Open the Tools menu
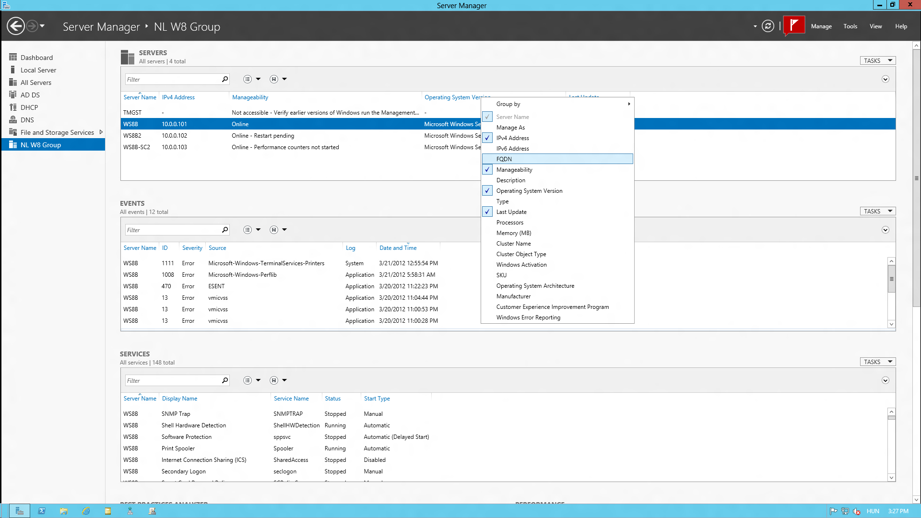This screenshot has height=518, width=921. [850, 26]
